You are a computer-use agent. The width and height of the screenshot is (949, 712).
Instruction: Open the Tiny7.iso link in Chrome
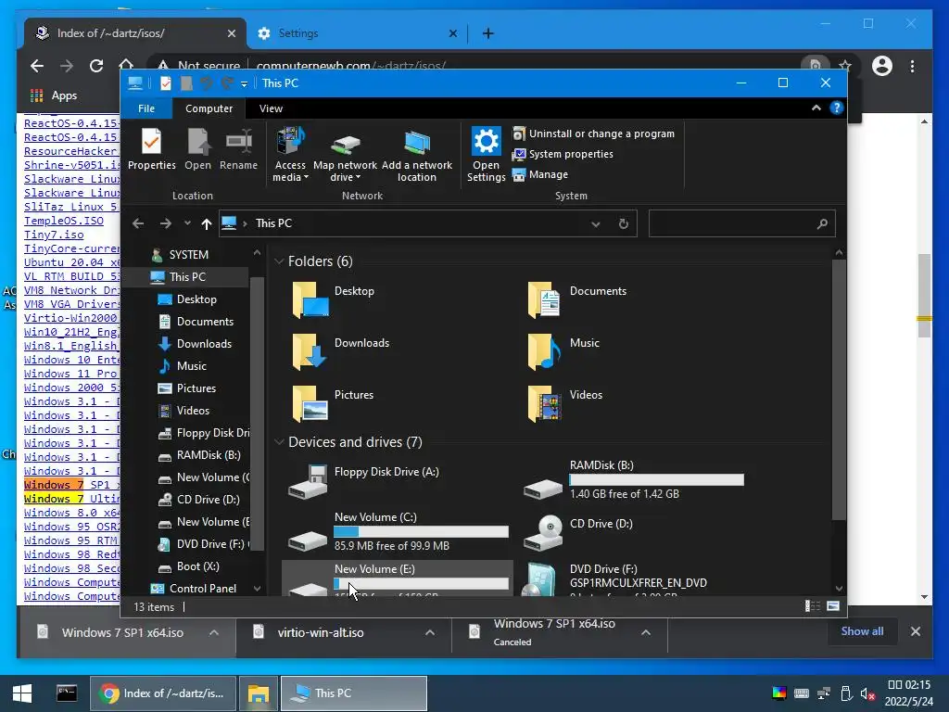click(x=54, y=235)
